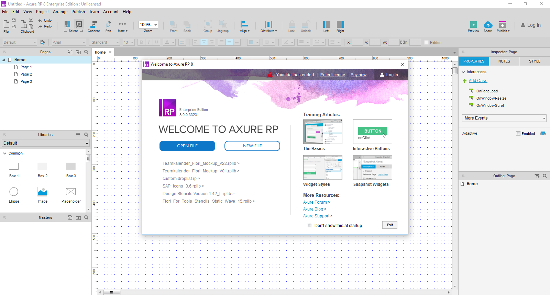Open the Account menu
This screenshot has width=550, height=295.
111,12
